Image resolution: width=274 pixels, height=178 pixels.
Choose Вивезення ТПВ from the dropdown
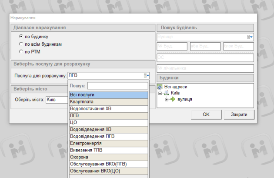point(108,150)
